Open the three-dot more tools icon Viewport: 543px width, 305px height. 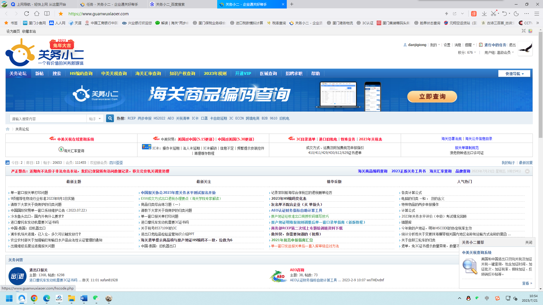coord(527,14)
